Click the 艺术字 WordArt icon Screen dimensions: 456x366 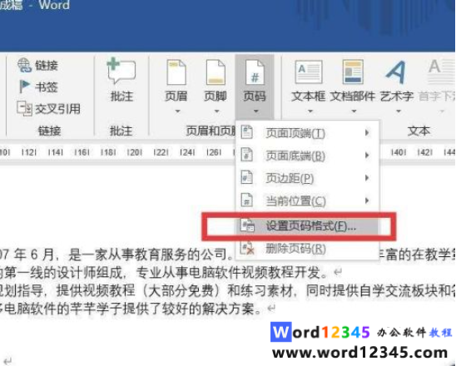396,72
